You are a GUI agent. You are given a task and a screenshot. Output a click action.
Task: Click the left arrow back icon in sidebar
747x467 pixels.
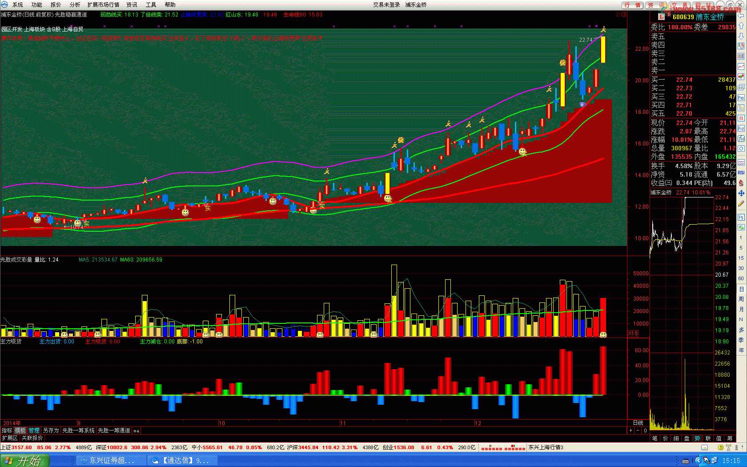click(741, 16)
